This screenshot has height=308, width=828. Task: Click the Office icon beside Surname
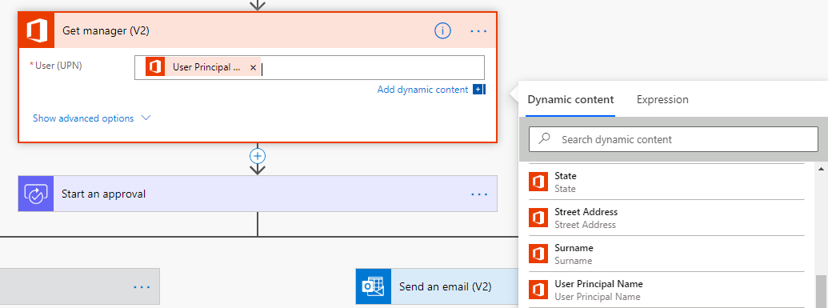pyautogui.click(x=538, y=254)
